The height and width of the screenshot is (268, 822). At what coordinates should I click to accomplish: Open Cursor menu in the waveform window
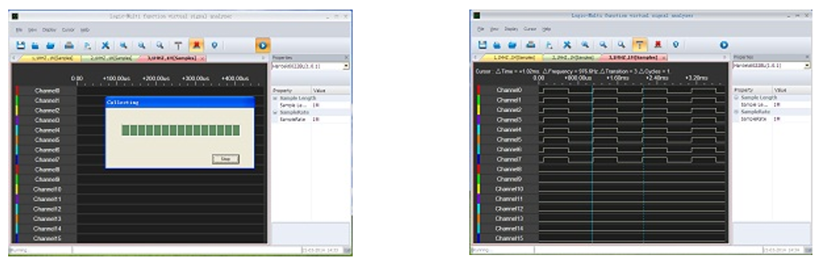click(x=529, y=29)
